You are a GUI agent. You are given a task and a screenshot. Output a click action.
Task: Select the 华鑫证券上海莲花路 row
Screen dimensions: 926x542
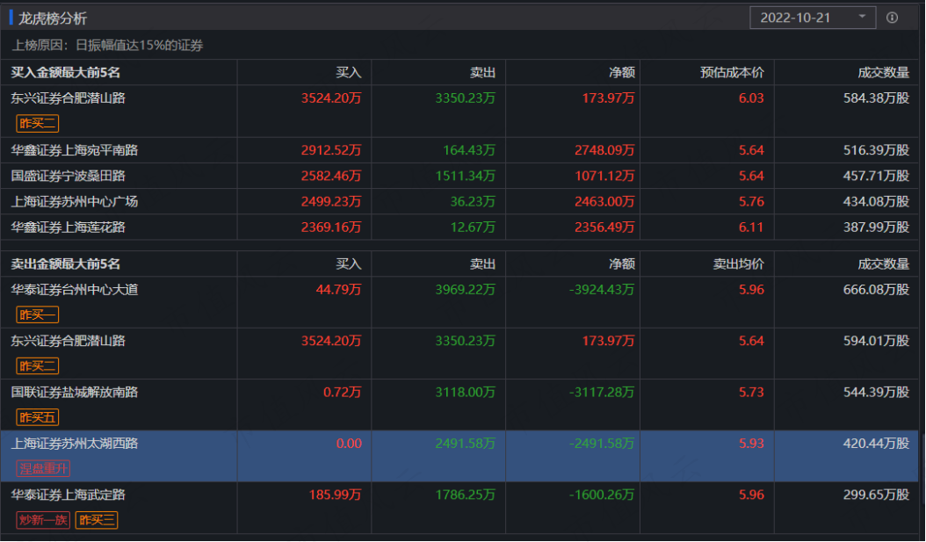click(459, 227)
